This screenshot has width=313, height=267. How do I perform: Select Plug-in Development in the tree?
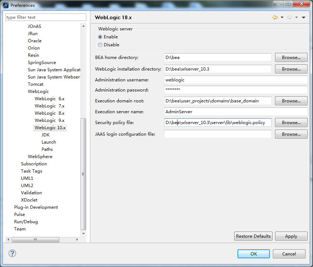[36, 207]
